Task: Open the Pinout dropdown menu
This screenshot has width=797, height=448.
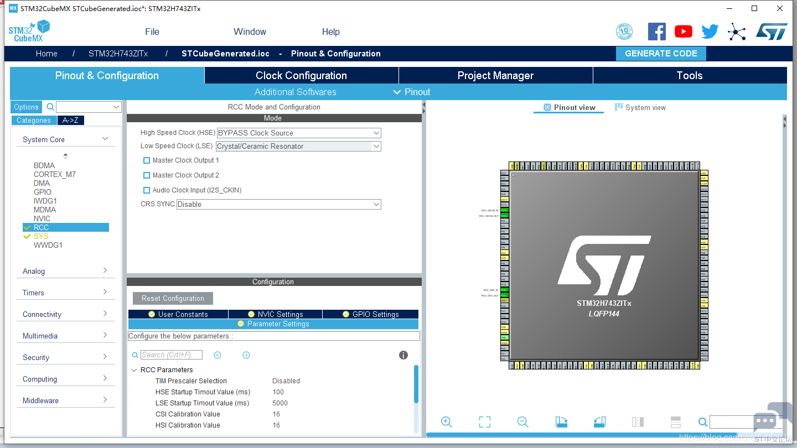Action: point(412,92)
